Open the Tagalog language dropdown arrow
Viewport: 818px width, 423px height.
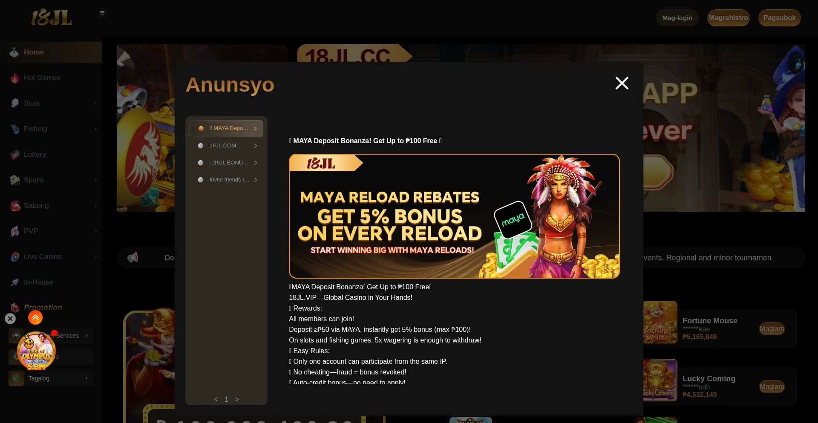coord(86,378)
